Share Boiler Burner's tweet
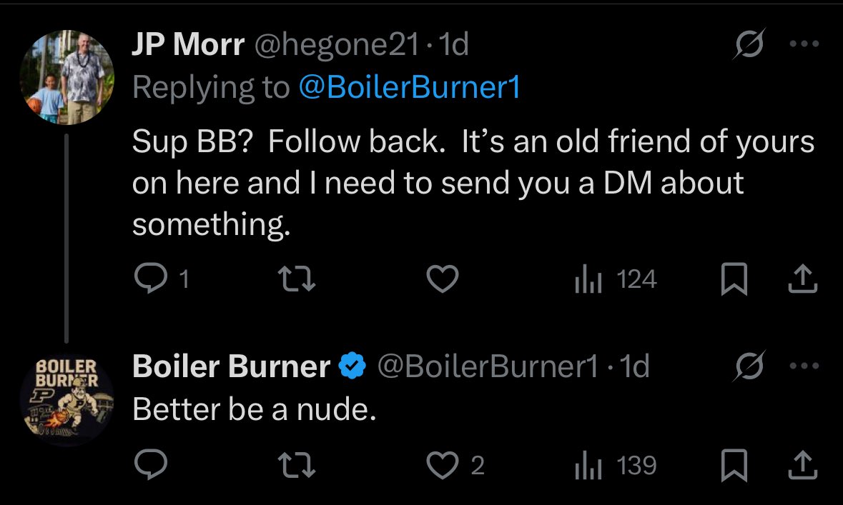The image size is (843, 505). click(x=803, y=465)
